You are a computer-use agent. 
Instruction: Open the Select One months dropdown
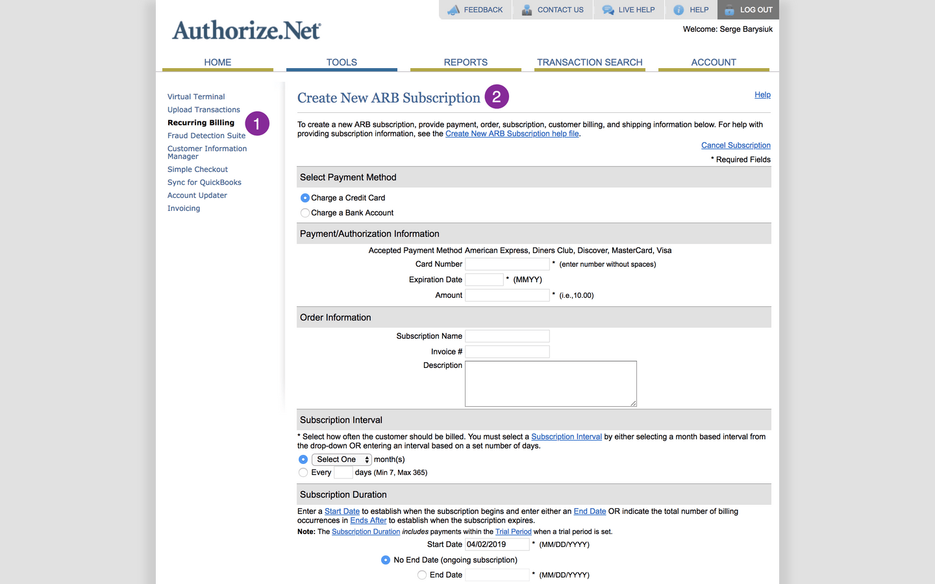point(342,459)
